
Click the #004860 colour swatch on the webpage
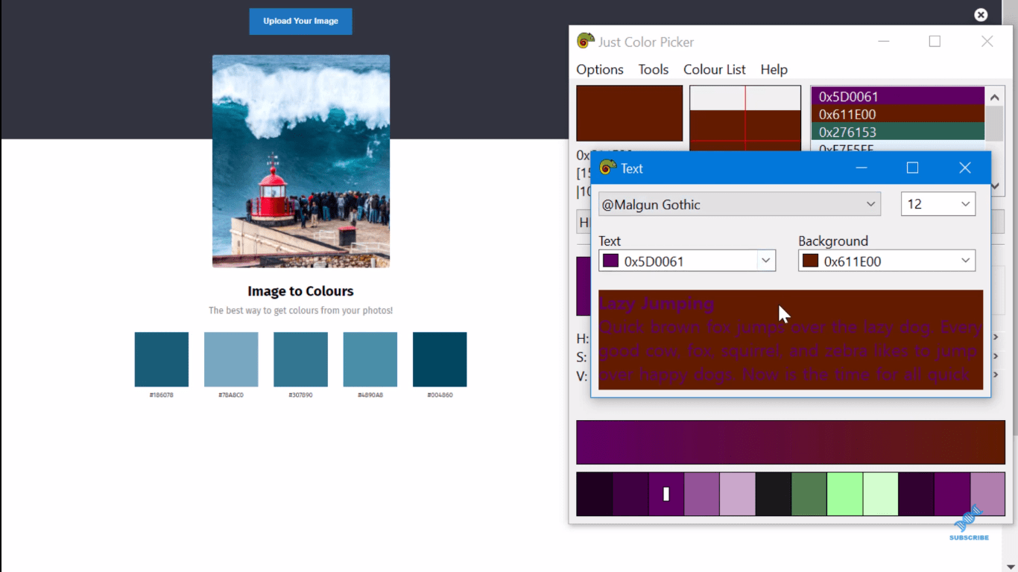click(x=440, y=360)
